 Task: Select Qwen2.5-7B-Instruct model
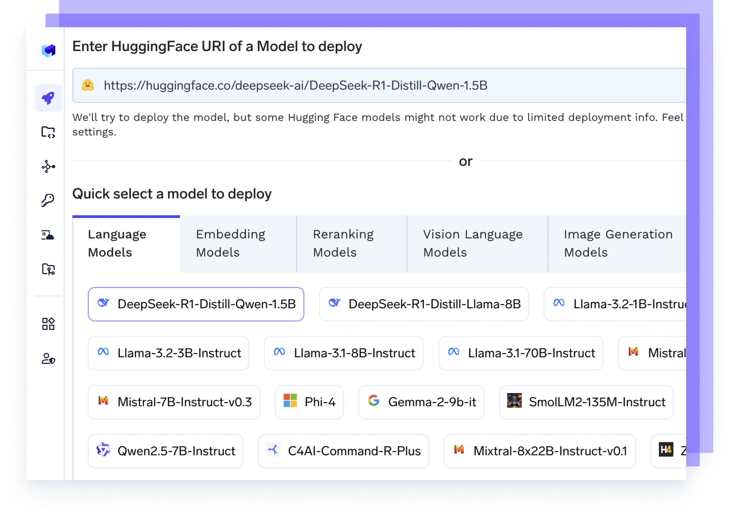point(165,451)
